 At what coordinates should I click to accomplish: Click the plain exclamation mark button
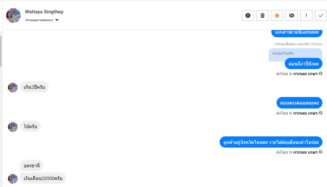tap(306, 15)
